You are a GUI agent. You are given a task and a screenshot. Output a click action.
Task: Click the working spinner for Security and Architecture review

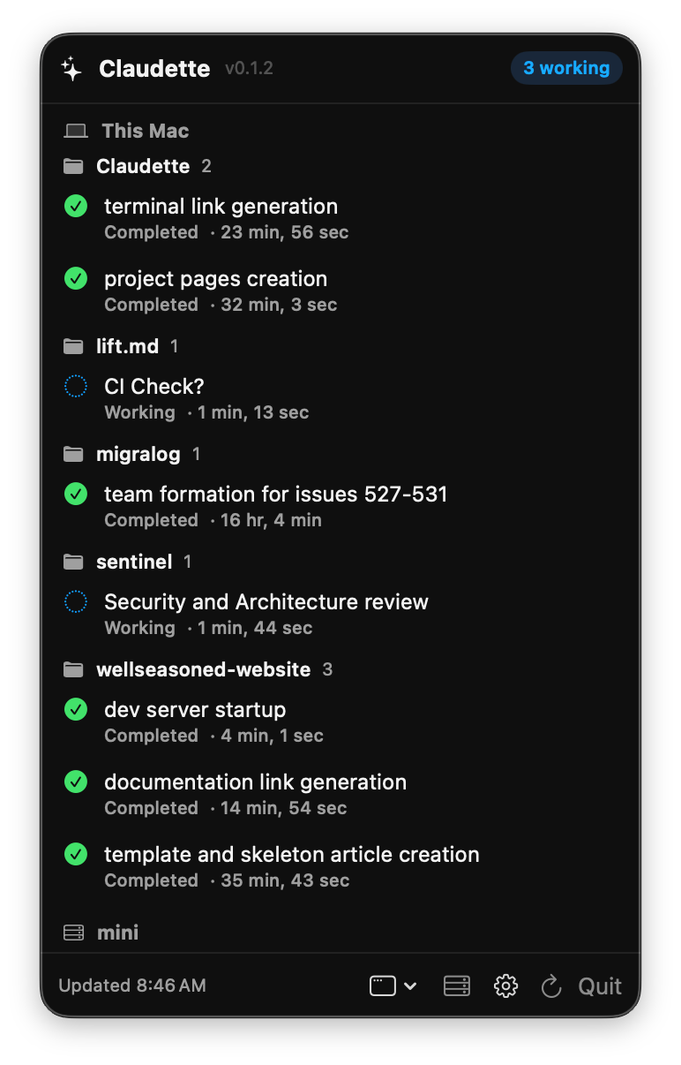76,601
